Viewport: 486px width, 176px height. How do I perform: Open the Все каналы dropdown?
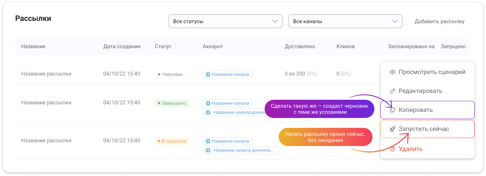tap(345, 21)
